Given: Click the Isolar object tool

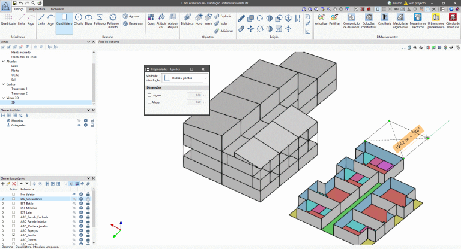Looking at the screenshot, I should [x=221, y=23].
